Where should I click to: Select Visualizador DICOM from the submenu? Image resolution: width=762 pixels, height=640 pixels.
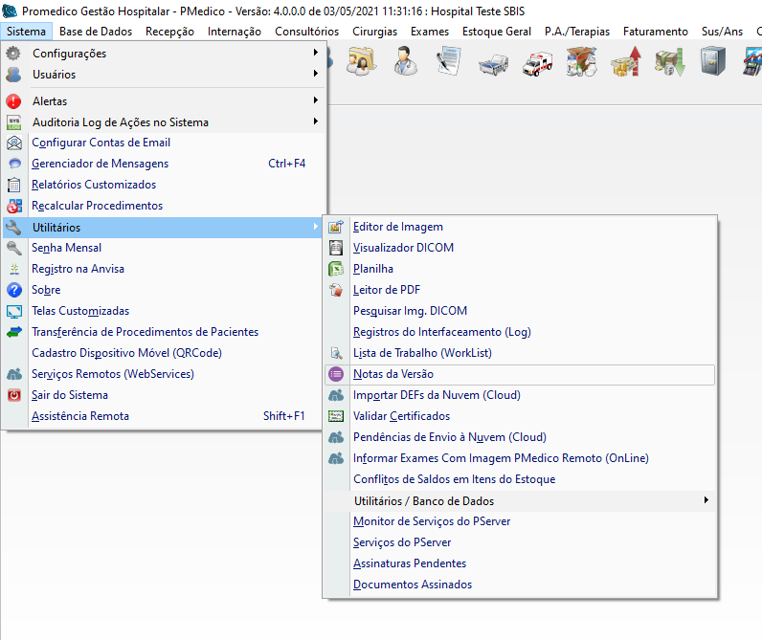click(x=403, y=248)
